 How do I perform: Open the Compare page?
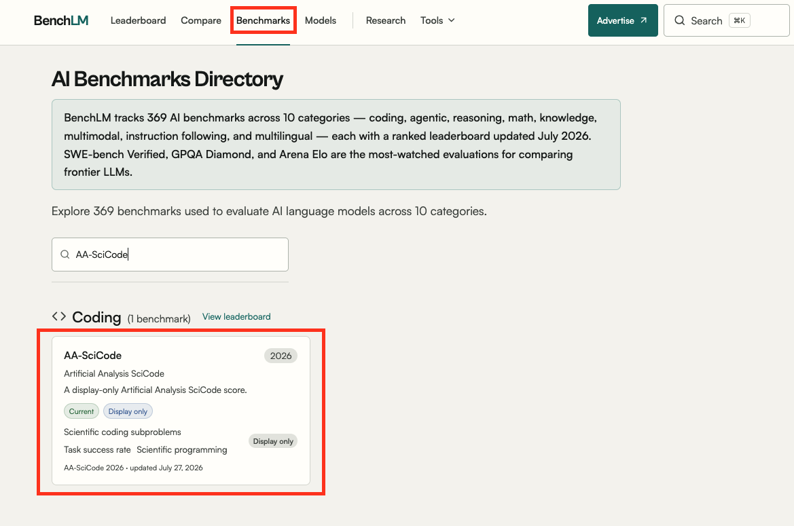point(201,20)
